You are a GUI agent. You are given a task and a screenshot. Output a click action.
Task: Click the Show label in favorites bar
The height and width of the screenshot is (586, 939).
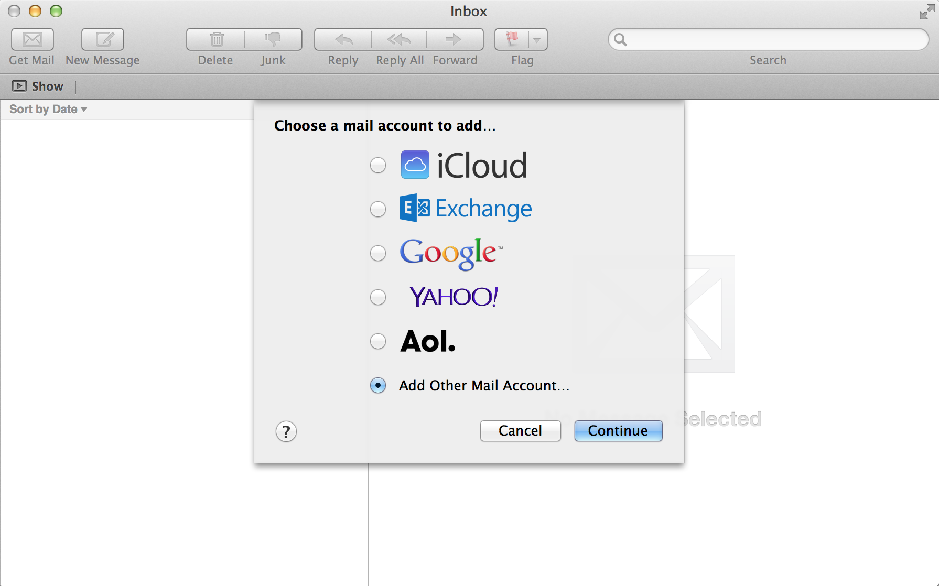(47, 86)
